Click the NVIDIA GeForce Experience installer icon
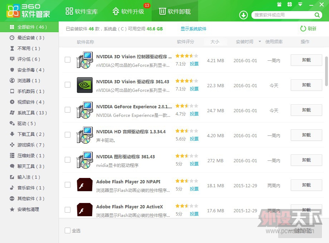This screenshot has height=243, width=329. pos(84,110)
